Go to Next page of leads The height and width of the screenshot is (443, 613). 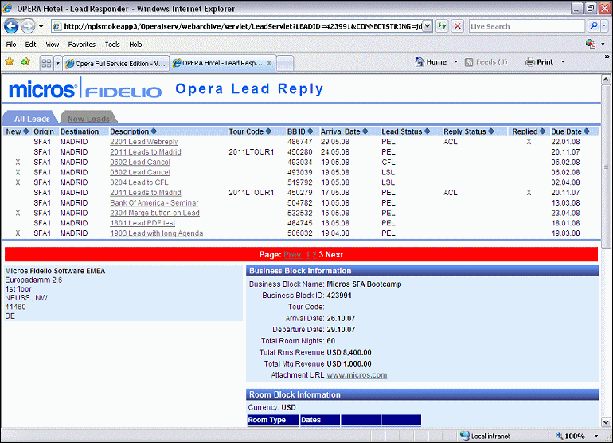(334, 255)
